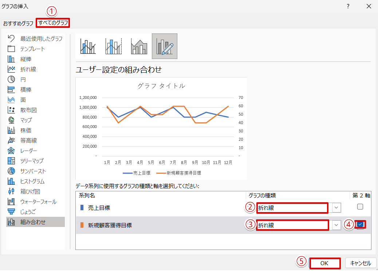Open chart type dropdown for 売上目標

tap(337, 208)
